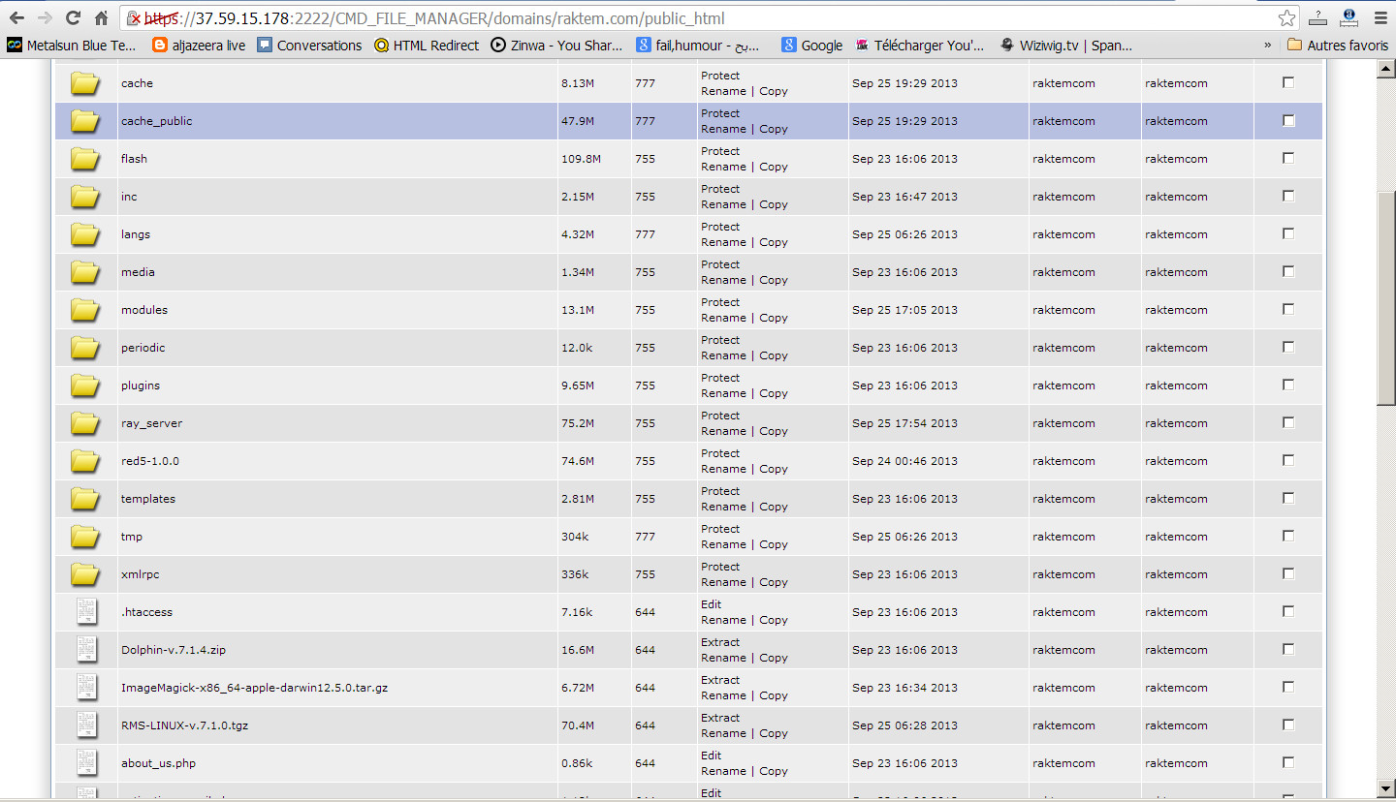Image resolution: width=1396 pixels, height=802 pixels.
Task: Click Edit link for about_us.php
Action: click(712, 756)
